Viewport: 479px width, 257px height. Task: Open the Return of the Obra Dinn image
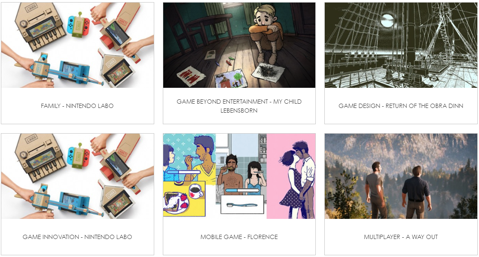[x=401, y=45]
